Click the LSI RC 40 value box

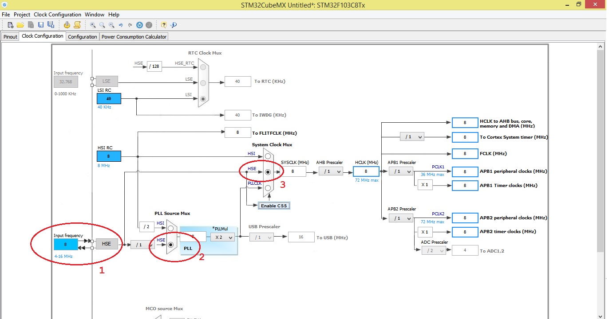[x=109, y=98]
